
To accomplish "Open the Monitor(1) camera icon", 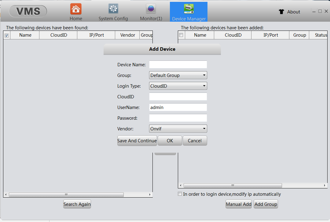I will pyautogui.click(x=151, y=9).
